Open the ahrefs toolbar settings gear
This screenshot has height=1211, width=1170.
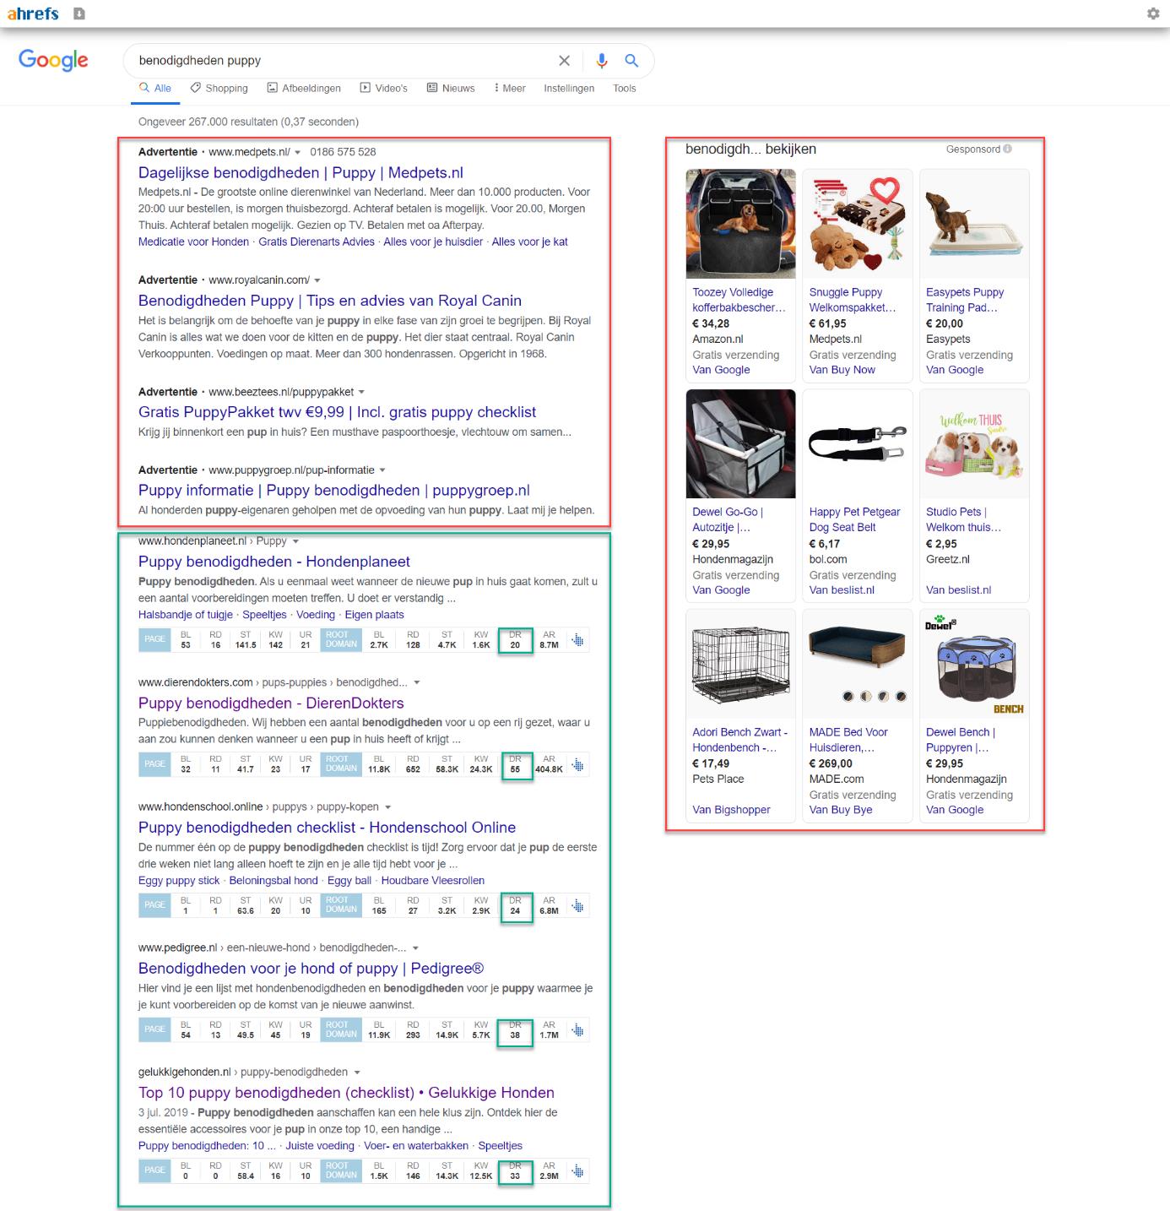1153,14
